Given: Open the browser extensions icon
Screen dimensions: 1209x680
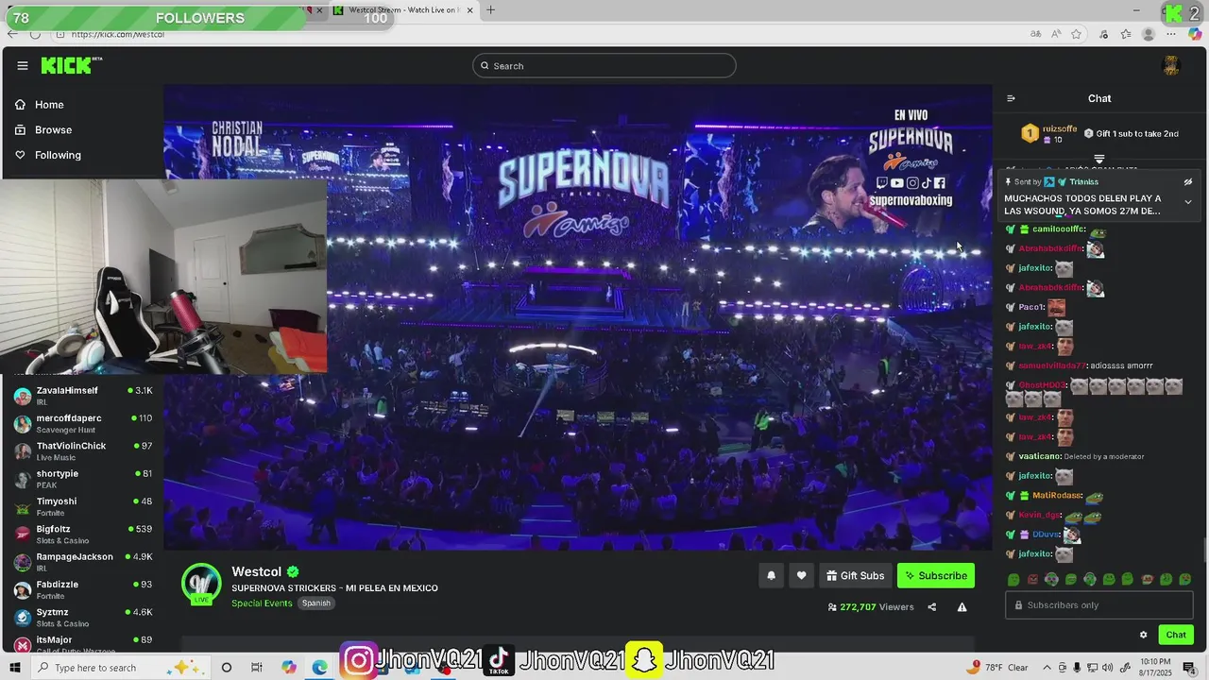Looking at the screenshot, I should [x=1103, y=34].
